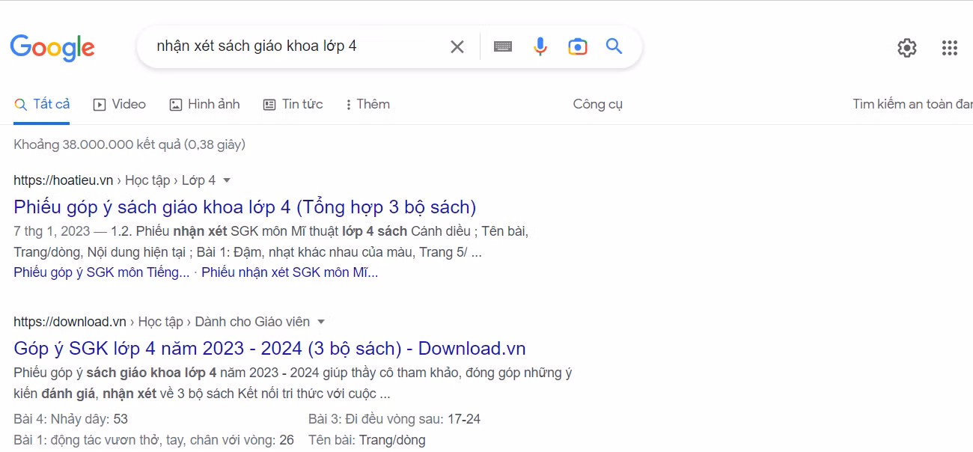This screenshot has height=452, width=973.
Task: Click text Bài 1: động tác vươn thở
Action: tap(153, 440)
